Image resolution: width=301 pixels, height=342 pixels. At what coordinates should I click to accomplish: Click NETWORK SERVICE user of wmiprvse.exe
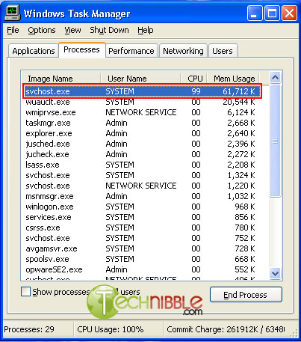[x=141, y=112]
